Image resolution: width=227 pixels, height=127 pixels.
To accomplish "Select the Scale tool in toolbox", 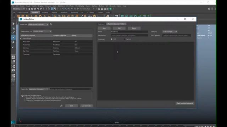I will [13, 47].
